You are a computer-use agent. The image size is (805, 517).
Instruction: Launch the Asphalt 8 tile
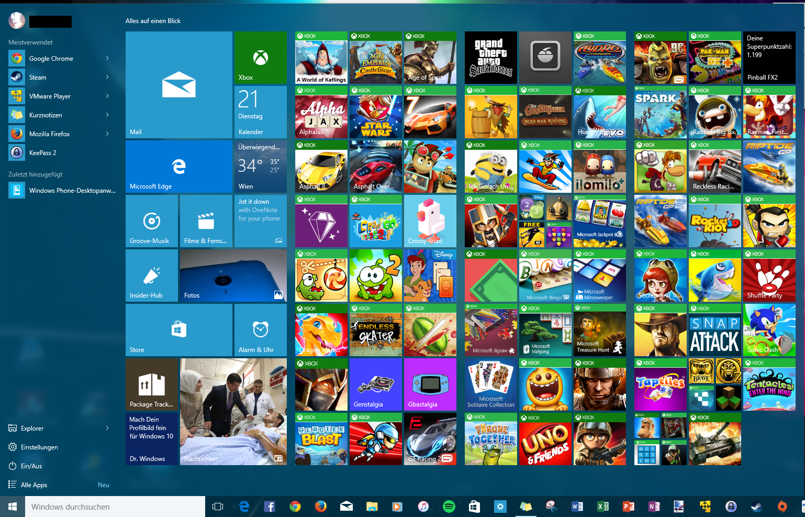321,167
